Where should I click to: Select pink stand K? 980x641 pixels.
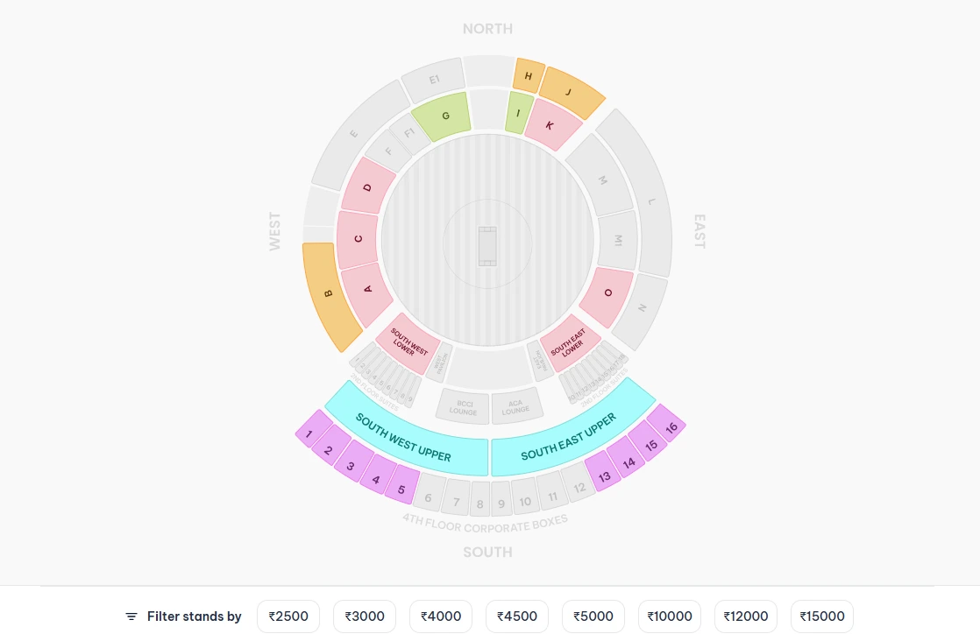tap(551, 125)
